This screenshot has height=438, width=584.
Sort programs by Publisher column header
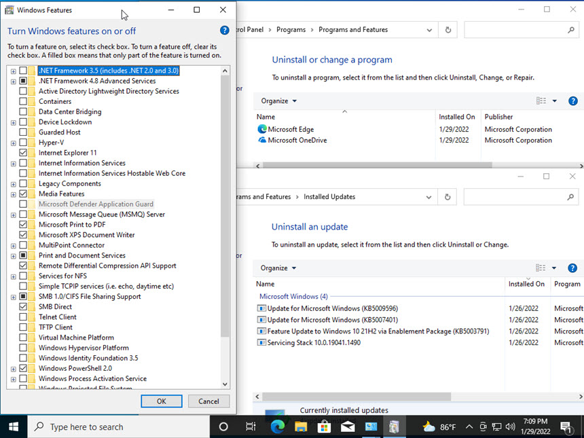coord(498,117)
